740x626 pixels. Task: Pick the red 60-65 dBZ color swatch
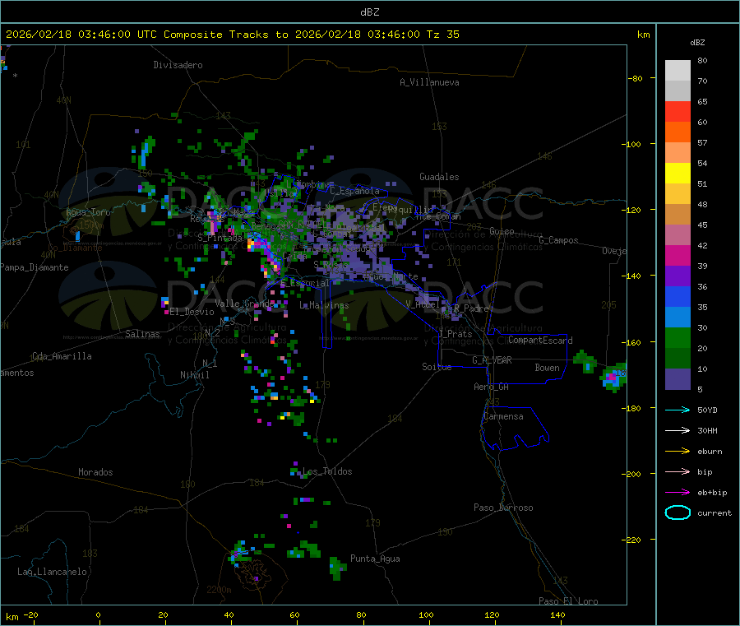(x=678, y=111)
